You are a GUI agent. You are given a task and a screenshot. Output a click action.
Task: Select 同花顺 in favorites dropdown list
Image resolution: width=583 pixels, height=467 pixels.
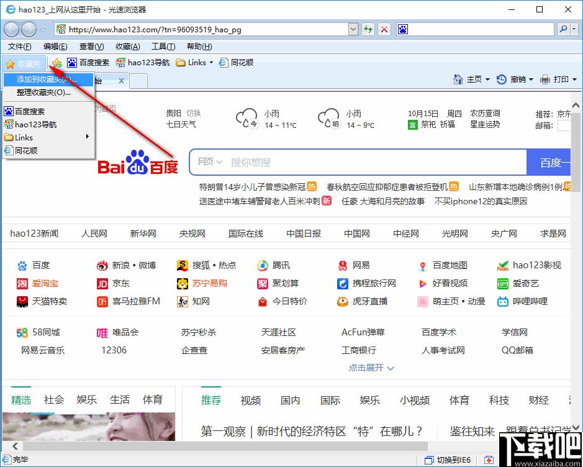click(x=48, y=150)
